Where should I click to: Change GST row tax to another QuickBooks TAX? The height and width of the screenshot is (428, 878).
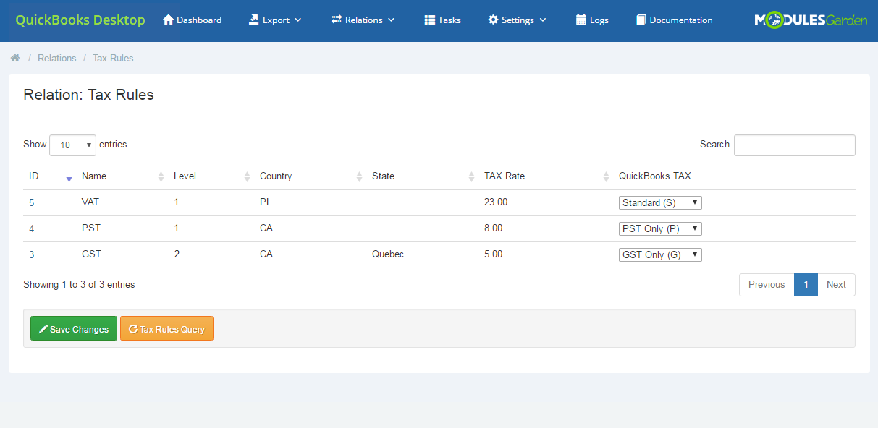(659, 254)
